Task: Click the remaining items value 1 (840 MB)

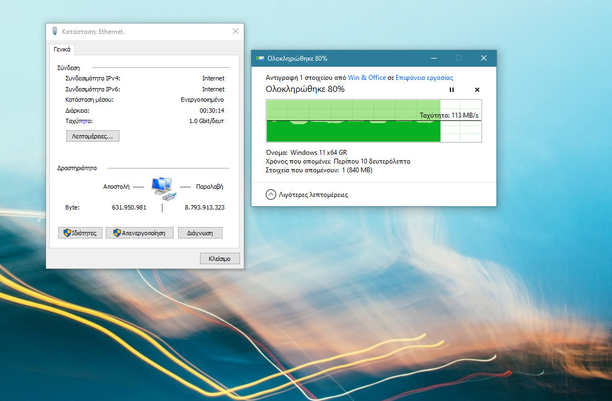Action: coord(357,170)
